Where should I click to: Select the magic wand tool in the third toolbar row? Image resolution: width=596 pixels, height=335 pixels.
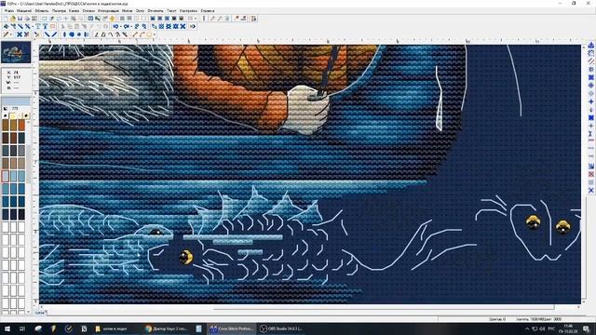coord(7,34)
